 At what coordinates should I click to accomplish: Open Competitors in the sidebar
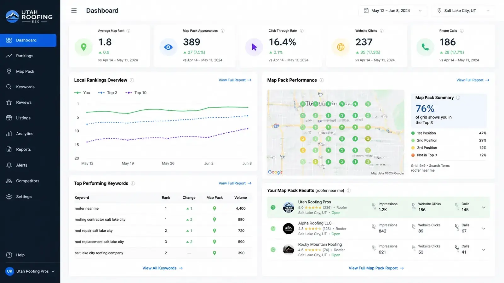[28, 181]
